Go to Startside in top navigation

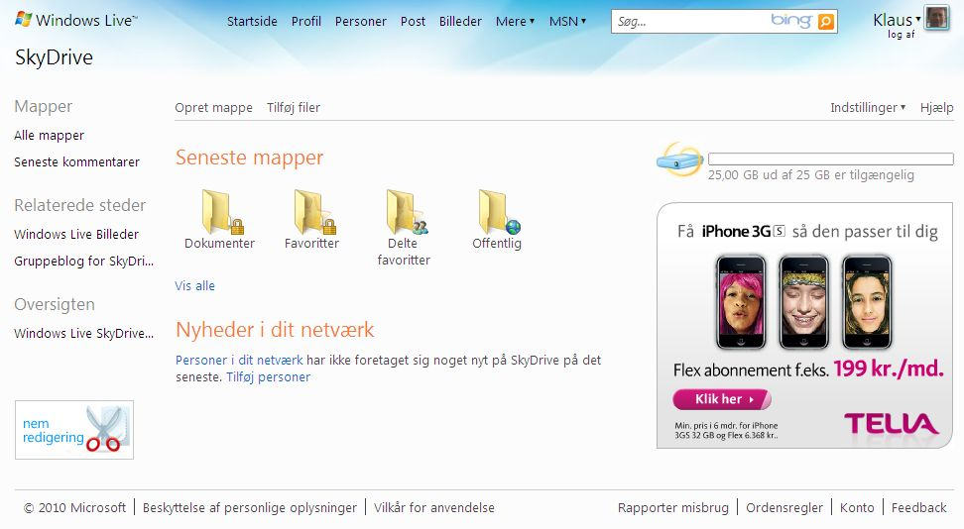pos(252,21)
